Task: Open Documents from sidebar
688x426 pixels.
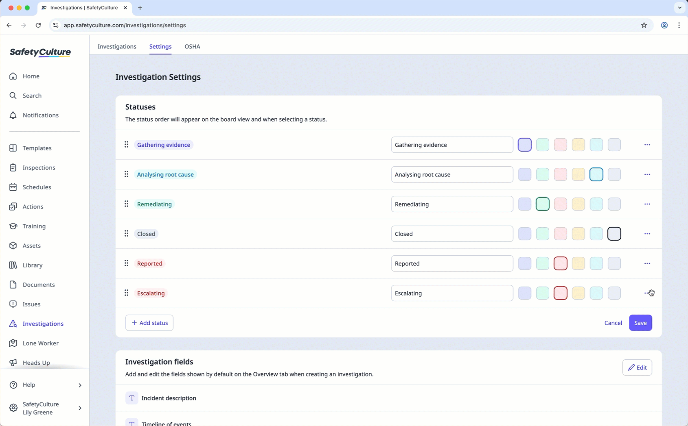Action: (32, 285)
